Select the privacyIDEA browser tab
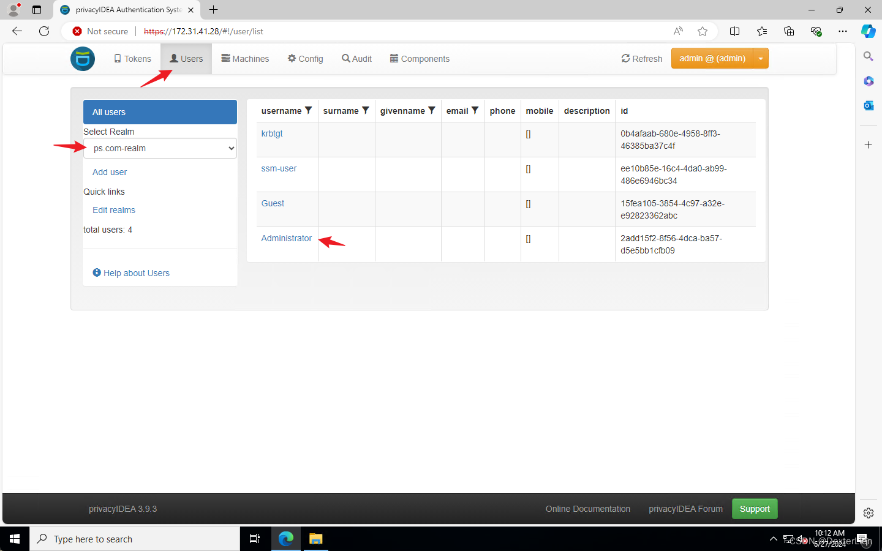 coord(127,10)
